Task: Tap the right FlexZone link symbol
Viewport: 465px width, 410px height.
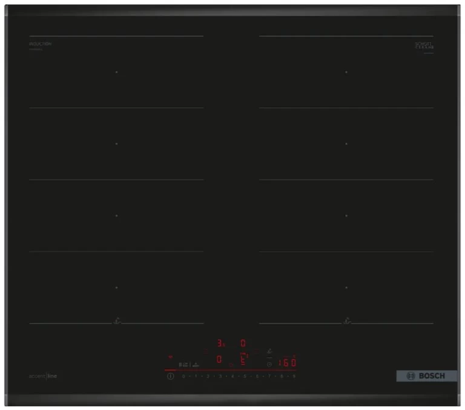Action: pos(346,321)
